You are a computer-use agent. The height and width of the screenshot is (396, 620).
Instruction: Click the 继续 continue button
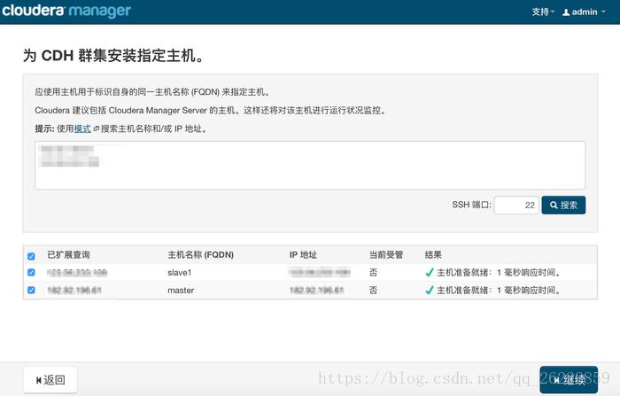click(x=569, y=380)
